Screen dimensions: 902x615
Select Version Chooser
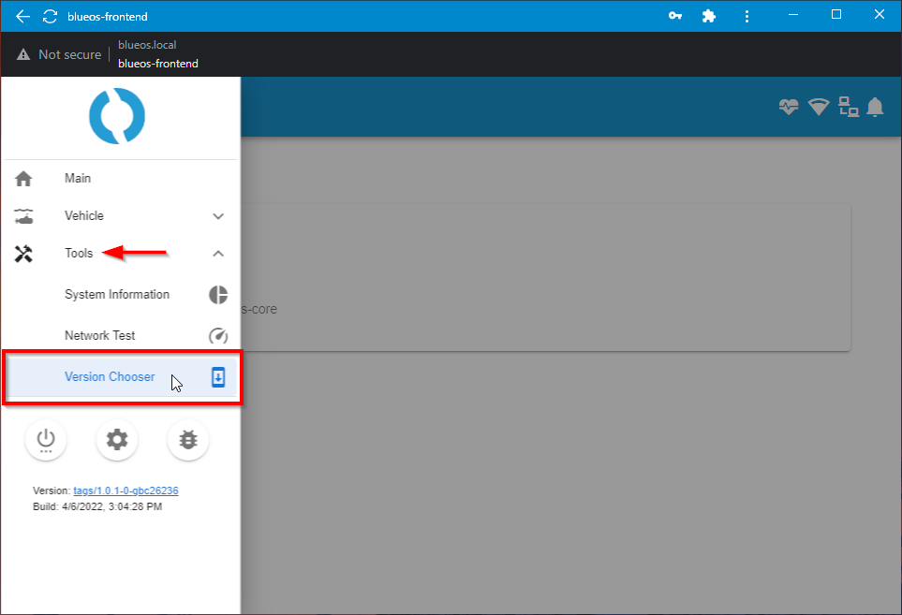click(x=110, y=376)
